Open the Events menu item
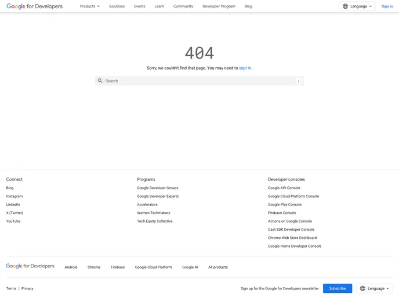 [139, 6]
